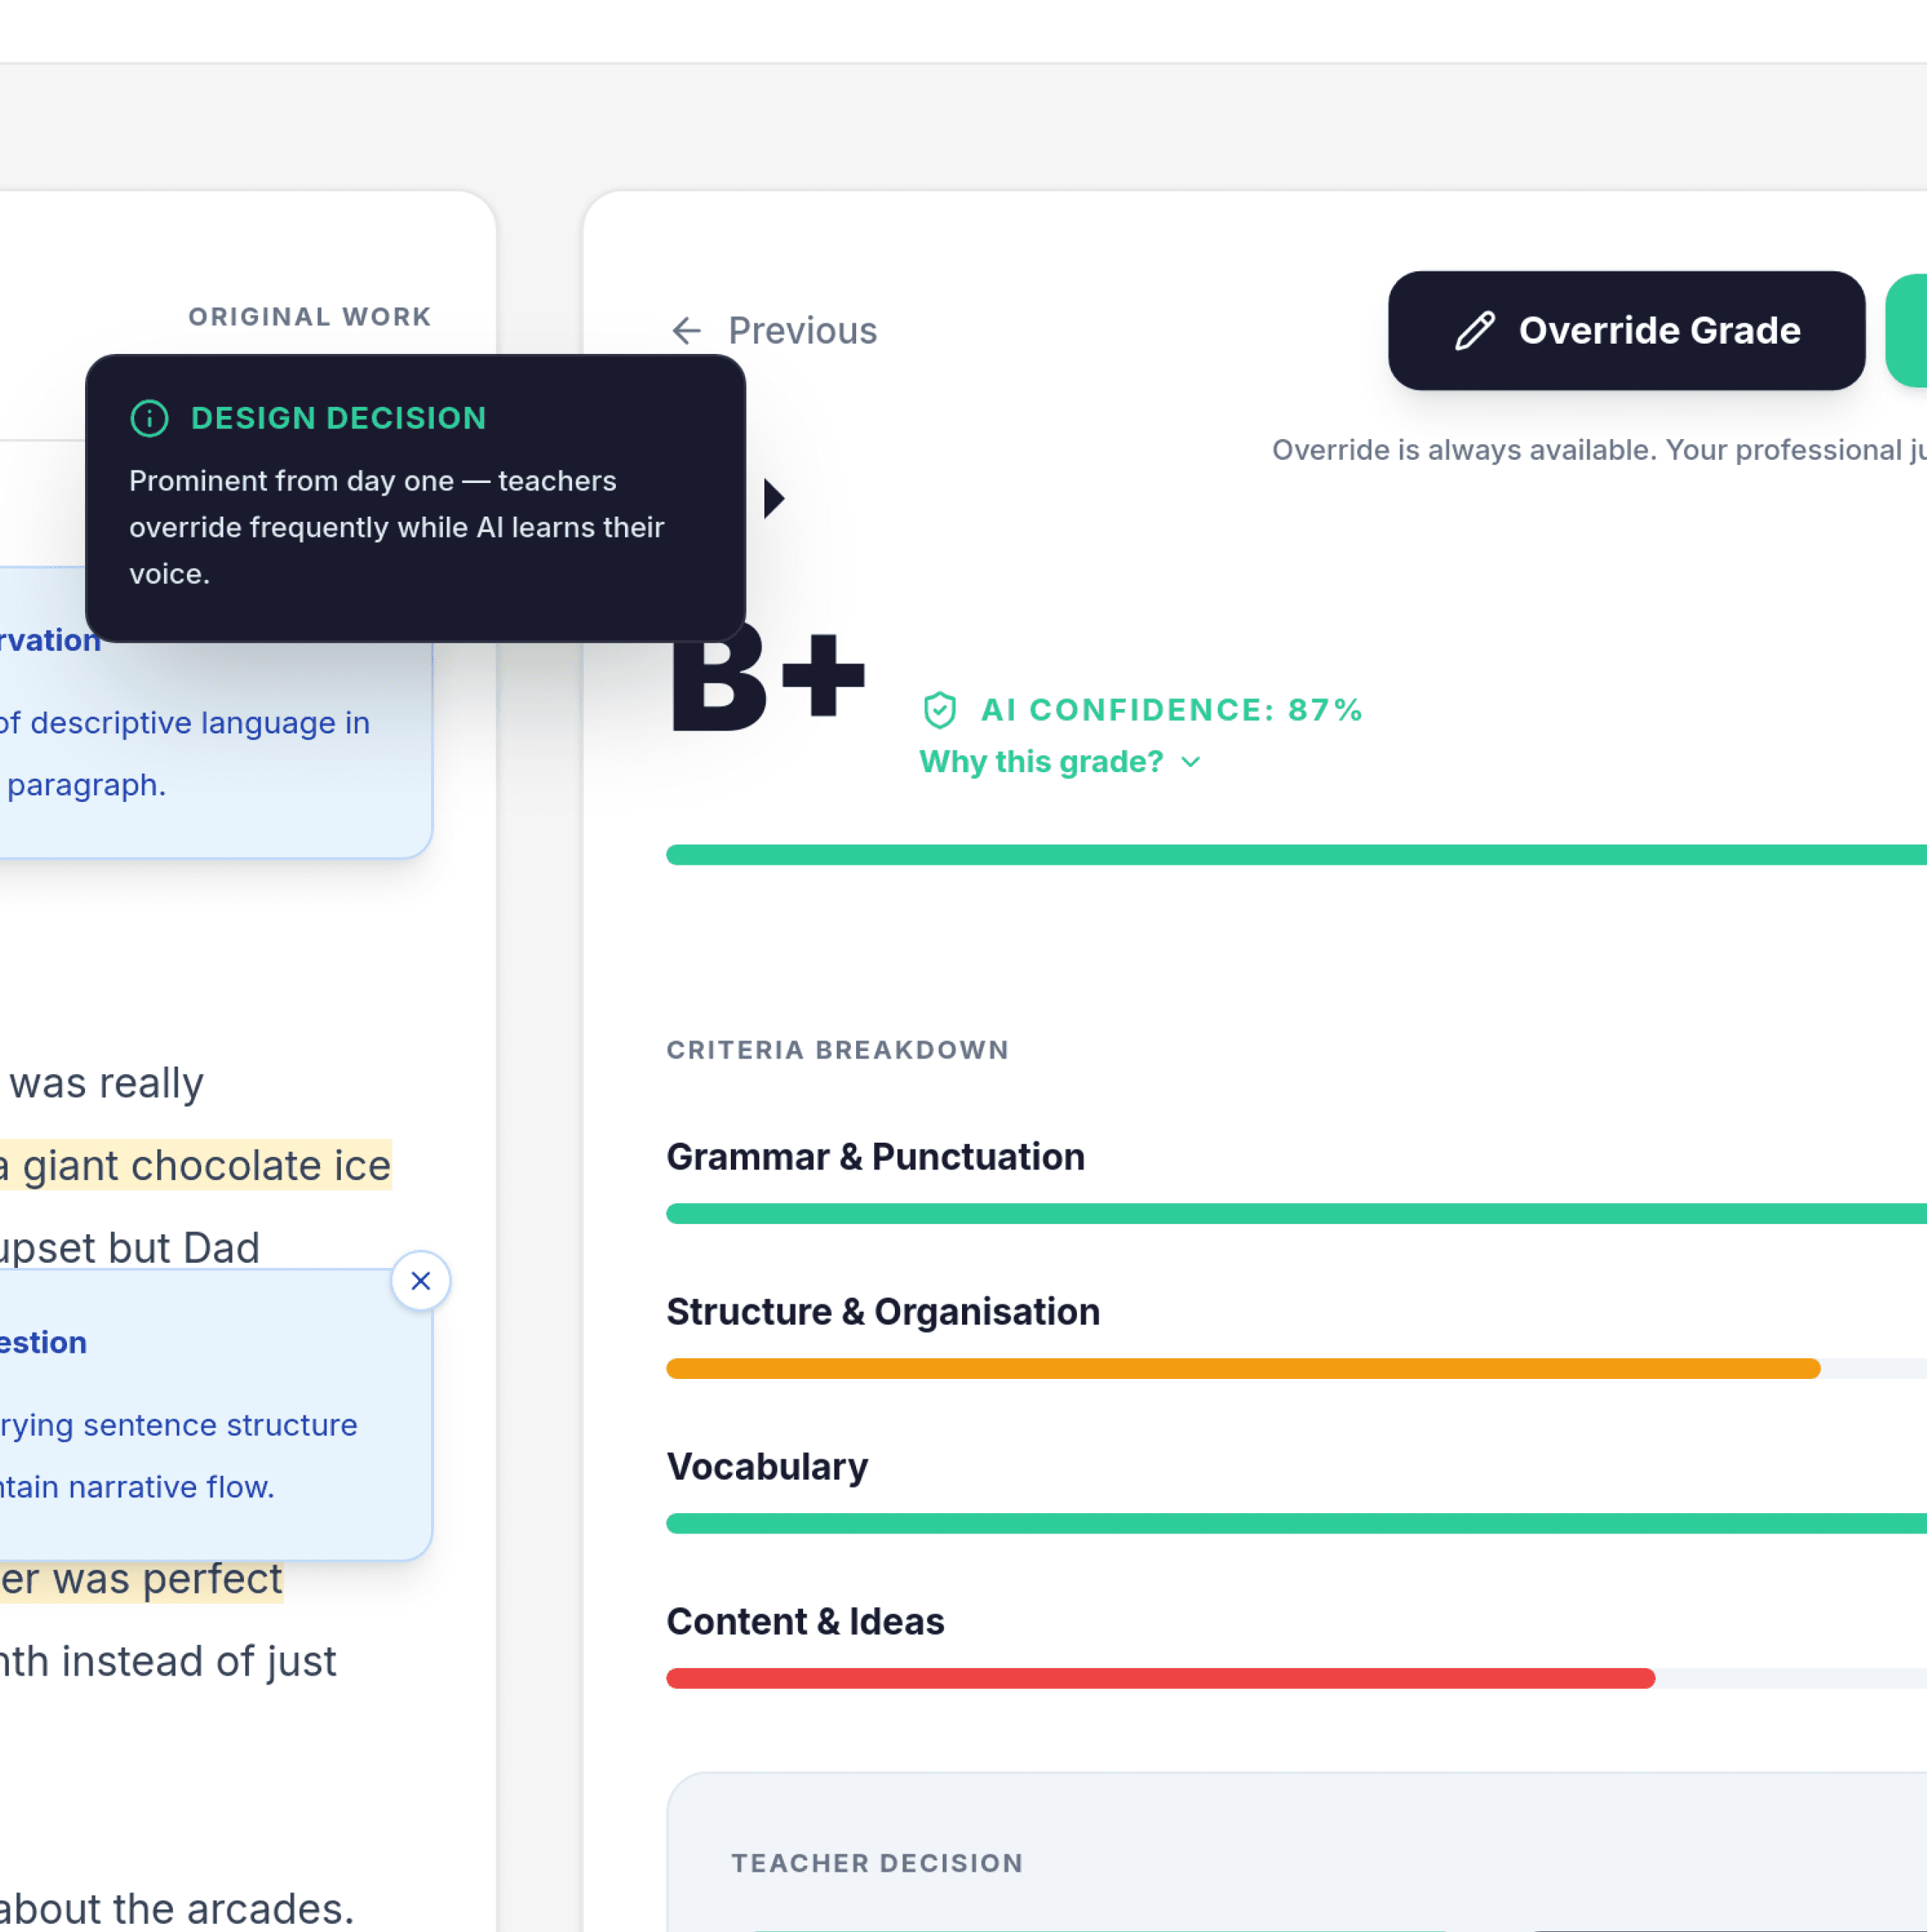Go to the Previous submission
1927x1932 pixels.
point(802,331)
